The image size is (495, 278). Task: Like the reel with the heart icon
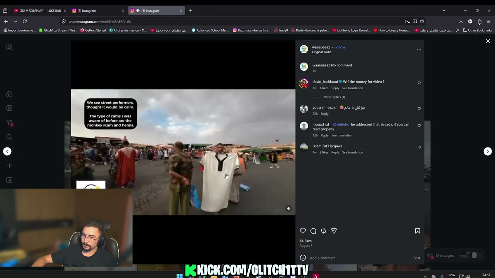tap(303, 231)
